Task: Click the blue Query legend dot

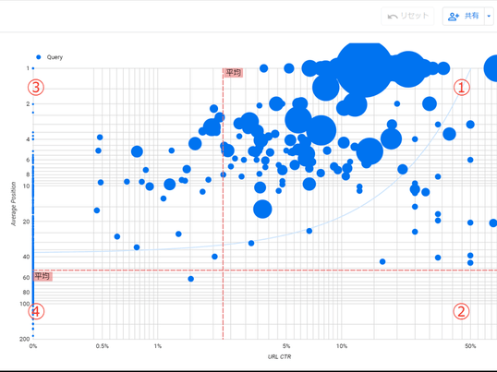Action: pos(39,57)
